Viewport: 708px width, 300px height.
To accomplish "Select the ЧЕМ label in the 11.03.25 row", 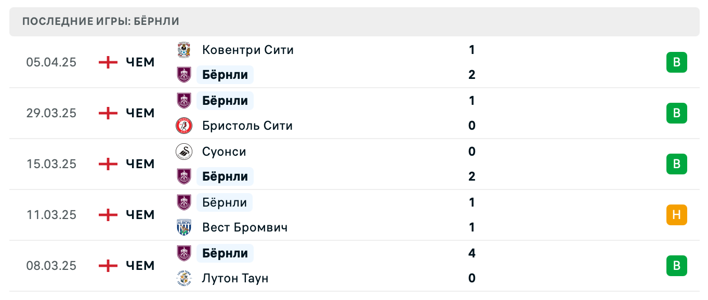I will [139, 215].
